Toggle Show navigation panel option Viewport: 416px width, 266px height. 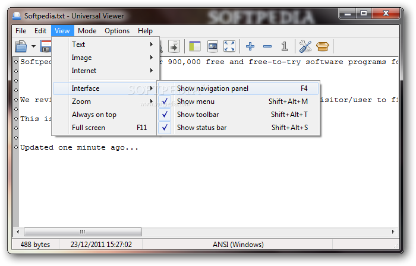coord(238,88)
